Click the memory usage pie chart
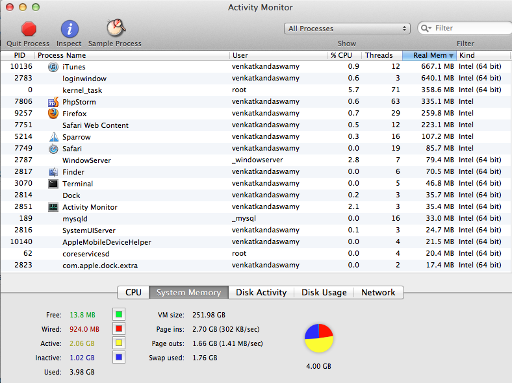Screen dimensions: 512x383 point(318,338)
